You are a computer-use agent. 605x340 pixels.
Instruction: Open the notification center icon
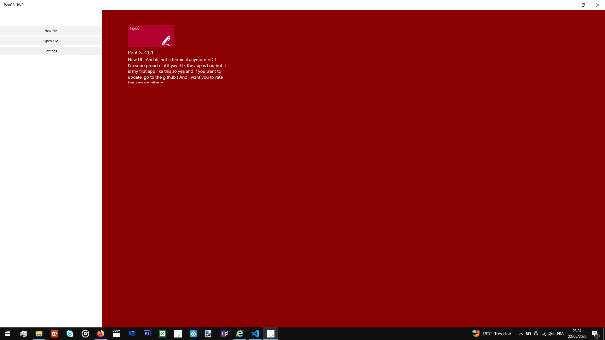595,334
